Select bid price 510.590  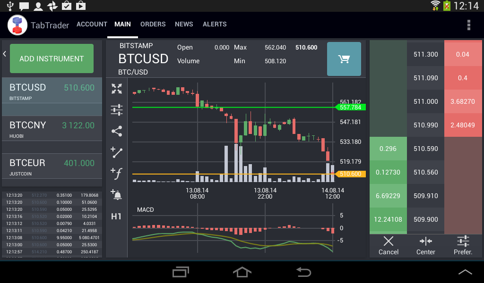tap(426, 149)
